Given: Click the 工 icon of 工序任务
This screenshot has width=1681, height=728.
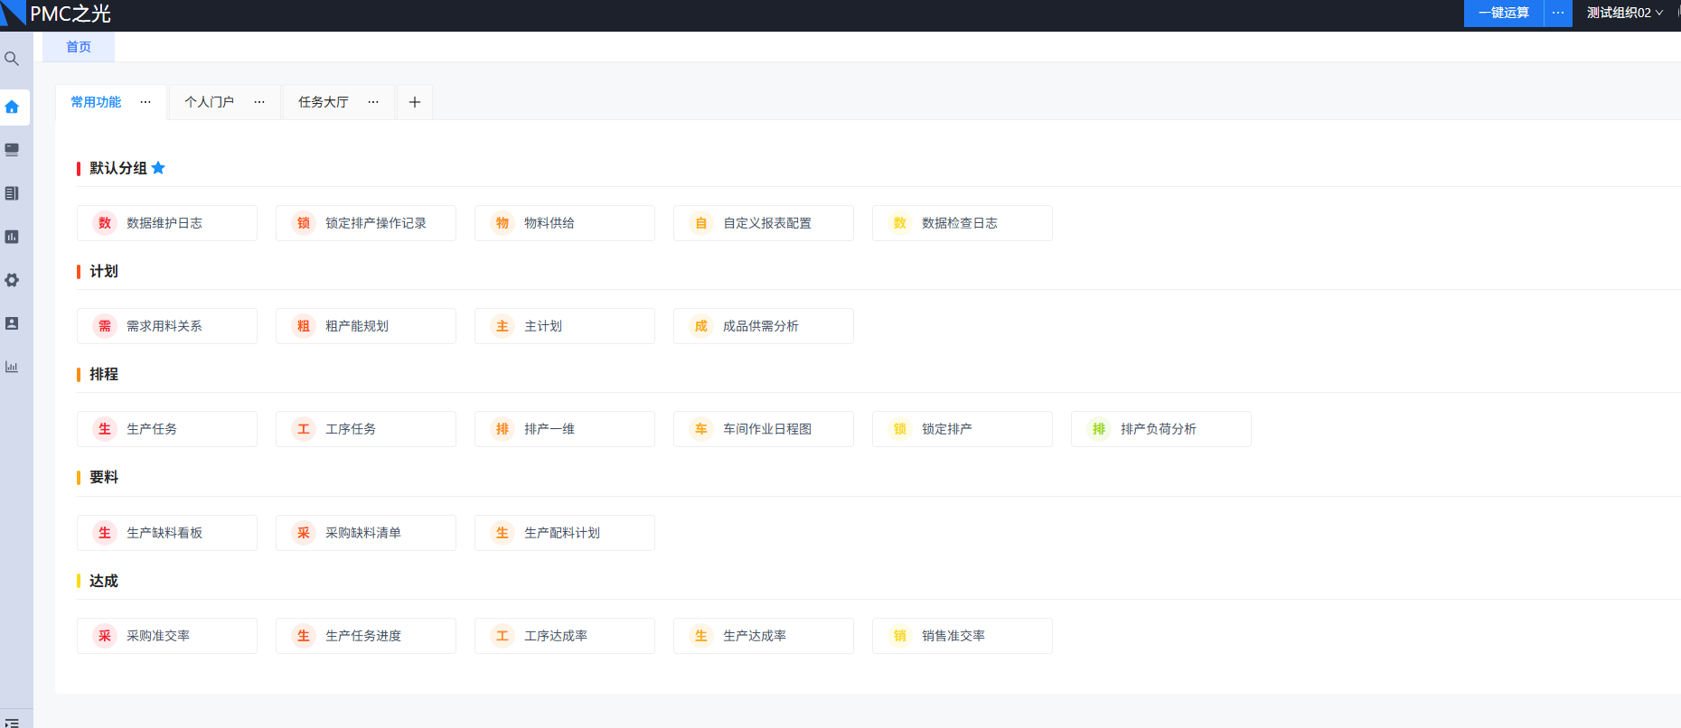Looking at the screenshot, I should 304,429.
